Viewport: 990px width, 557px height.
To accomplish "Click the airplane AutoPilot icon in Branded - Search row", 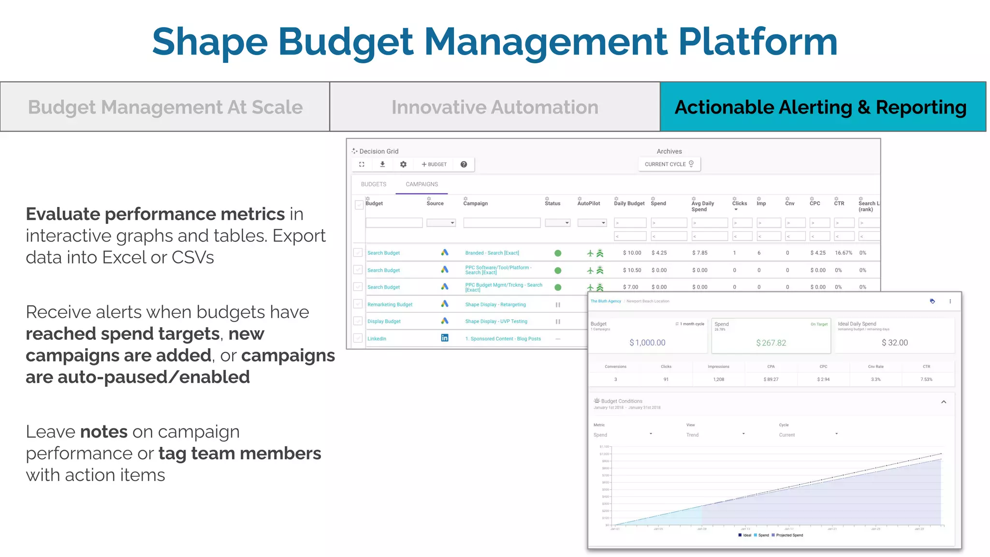I will 590,253.
